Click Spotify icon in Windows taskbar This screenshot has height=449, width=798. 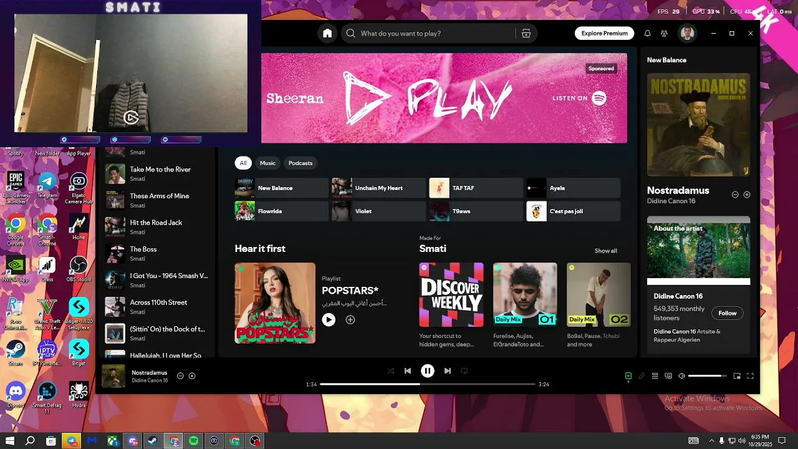click(x=193, y=441)
